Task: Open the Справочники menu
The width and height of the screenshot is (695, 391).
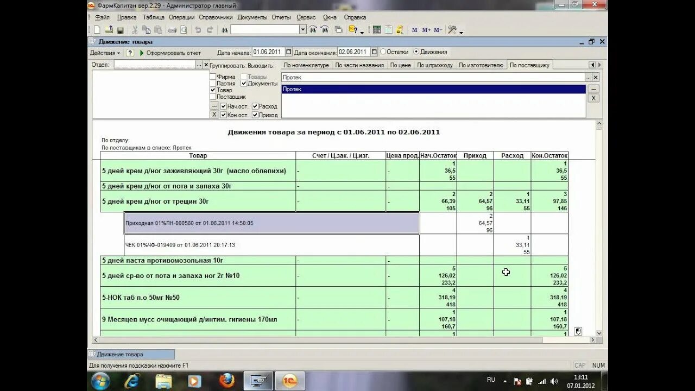Action: 216,17
